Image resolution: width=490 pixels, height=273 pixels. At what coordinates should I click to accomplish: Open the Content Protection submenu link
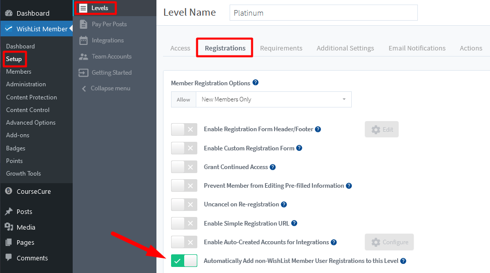pos(32,97)
